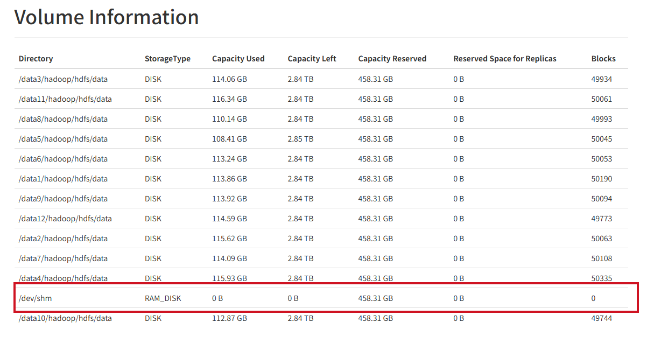
Task: Click the 108.41 GB capacity used value
Action: point(229,139)
